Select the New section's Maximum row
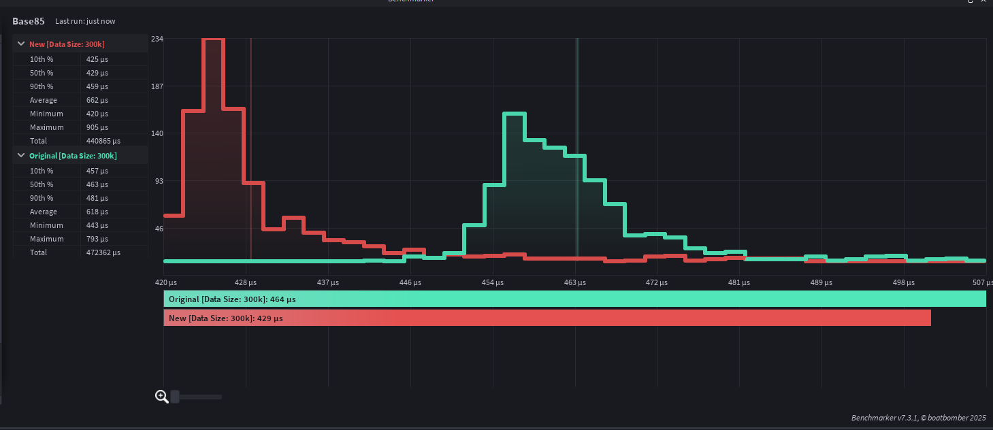 click(x=80, y=127)
